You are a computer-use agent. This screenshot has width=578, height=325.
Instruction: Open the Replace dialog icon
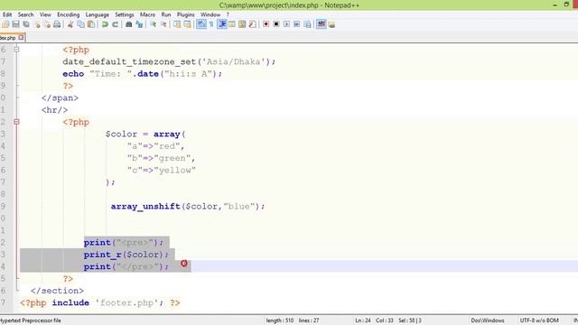click(139, 24)
